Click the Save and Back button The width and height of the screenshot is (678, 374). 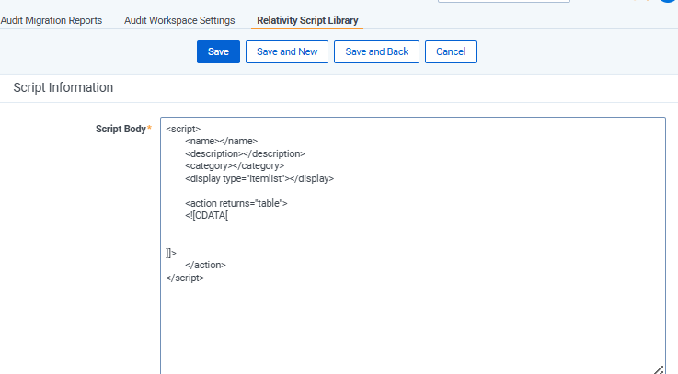(376, 51)
